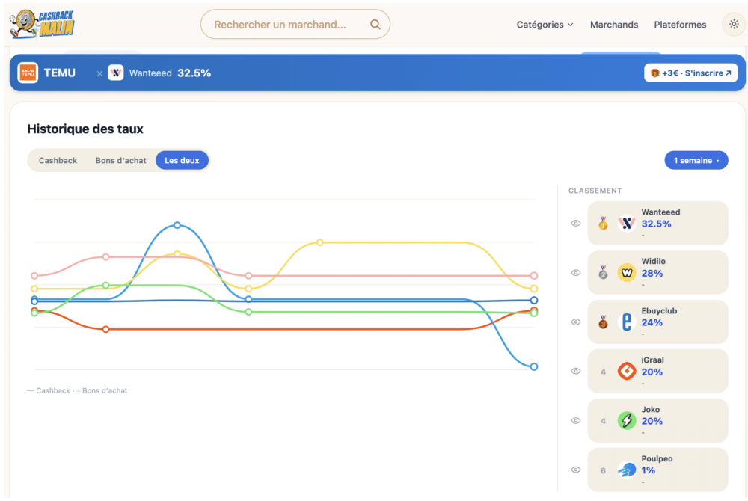Click the Cashback chart legend entry
Viewport: 748px width, 501px height.
(48, 390)
